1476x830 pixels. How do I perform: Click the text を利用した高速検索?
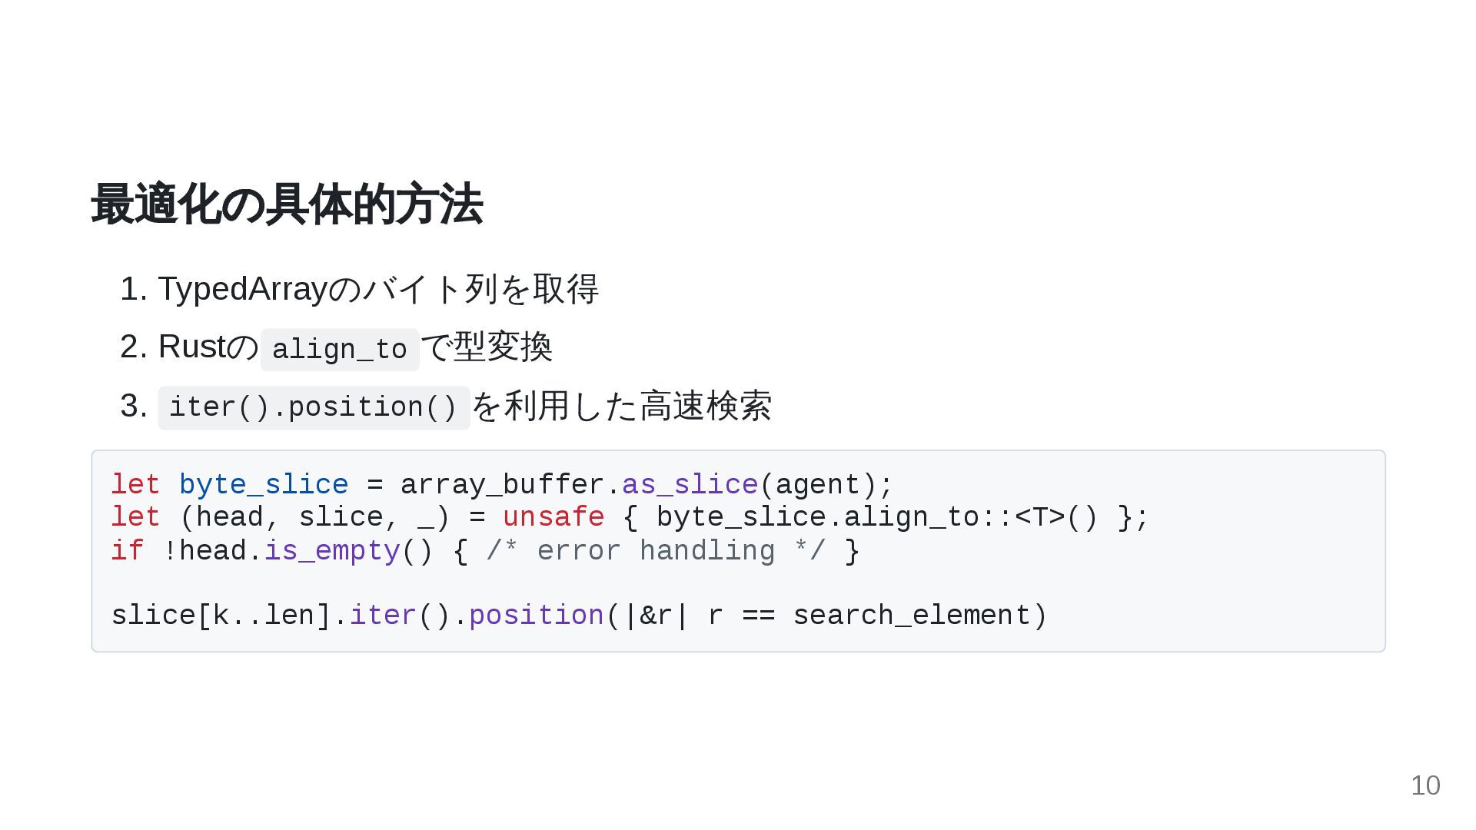(x=621, y=406)
